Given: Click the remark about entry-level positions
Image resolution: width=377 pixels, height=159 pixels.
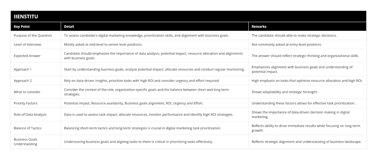Looking at the screenshot, I should click(x=287, y=45).
